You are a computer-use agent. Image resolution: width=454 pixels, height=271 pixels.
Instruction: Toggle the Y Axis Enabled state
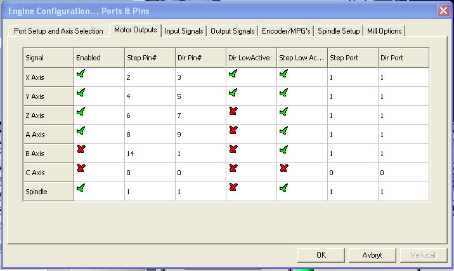pyautogui.click(x=81, y=93)
